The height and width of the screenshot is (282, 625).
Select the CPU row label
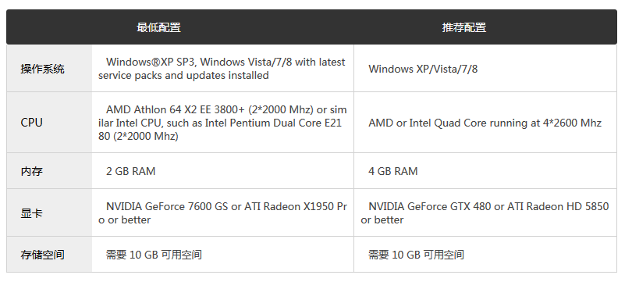[31, 123]
